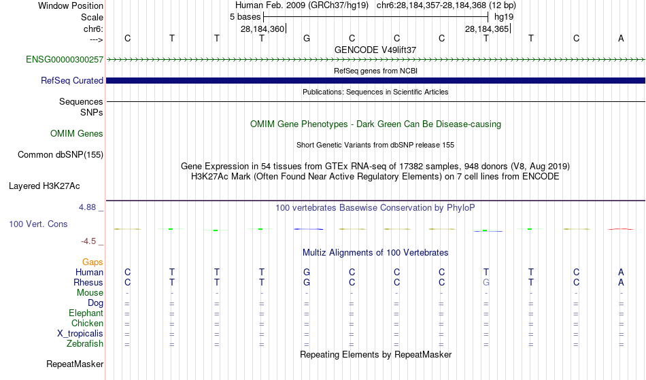Open the Basewise Conservation by PhyloP title
The width and height of the screenshot is (646, 380).
click(375, 208)
